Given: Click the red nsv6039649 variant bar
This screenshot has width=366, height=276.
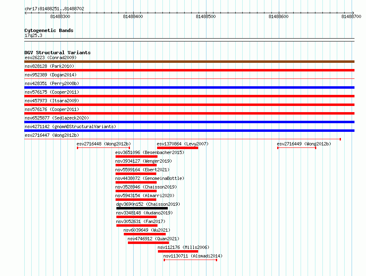Looking at the screenshot, I should tap(145, 234).
